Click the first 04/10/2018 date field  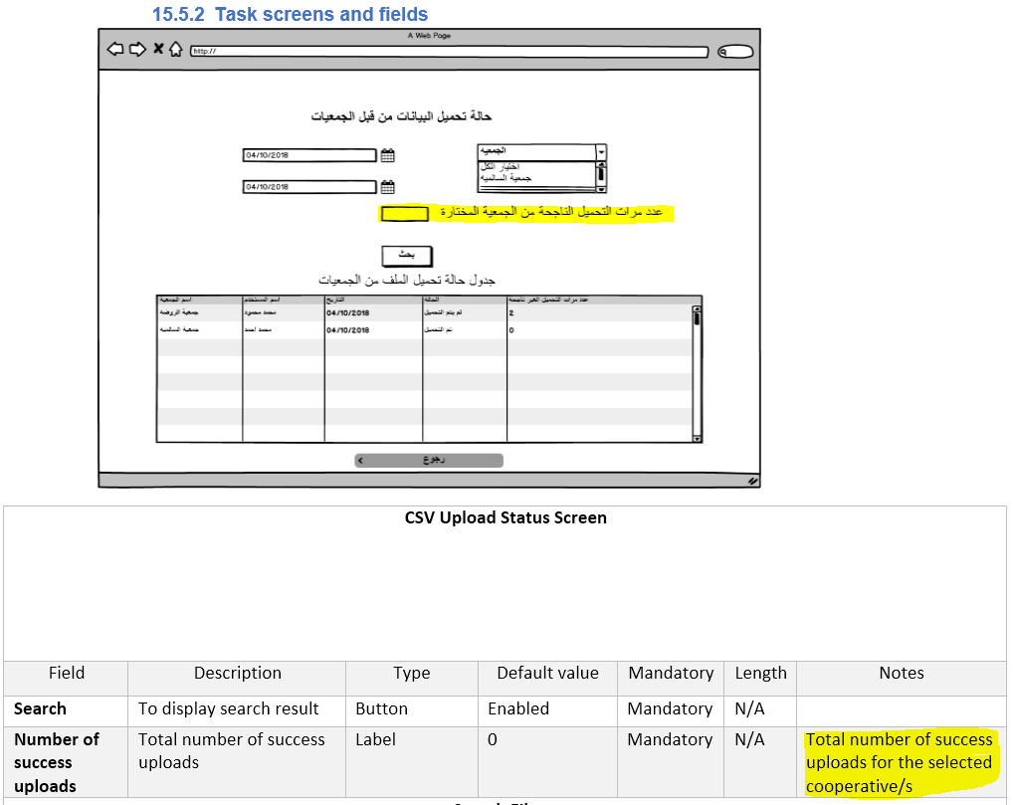coord(309,155)
